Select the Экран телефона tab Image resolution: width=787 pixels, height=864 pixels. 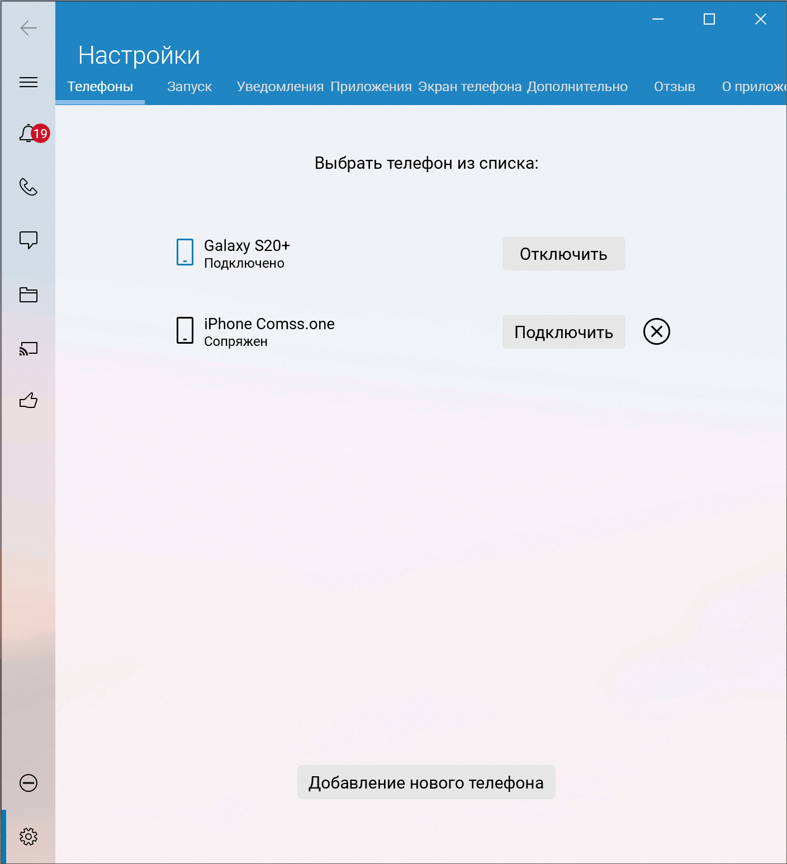470,87
